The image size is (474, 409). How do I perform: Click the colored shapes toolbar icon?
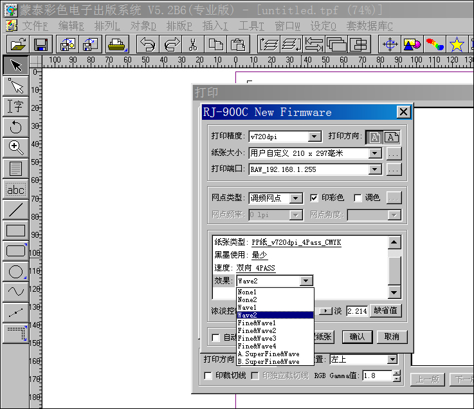click(412, 45)
